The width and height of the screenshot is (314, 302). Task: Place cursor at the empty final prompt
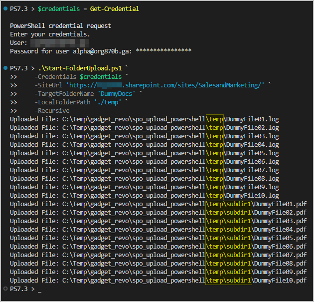[40, 289]
